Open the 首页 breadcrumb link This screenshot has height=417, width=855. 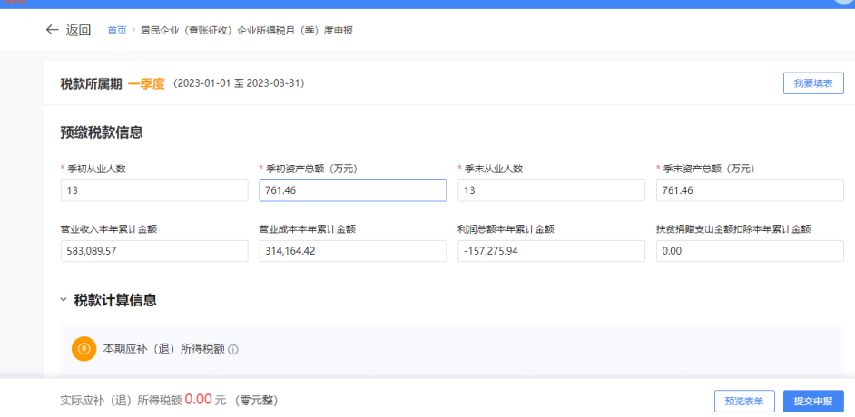click(117, 31)
